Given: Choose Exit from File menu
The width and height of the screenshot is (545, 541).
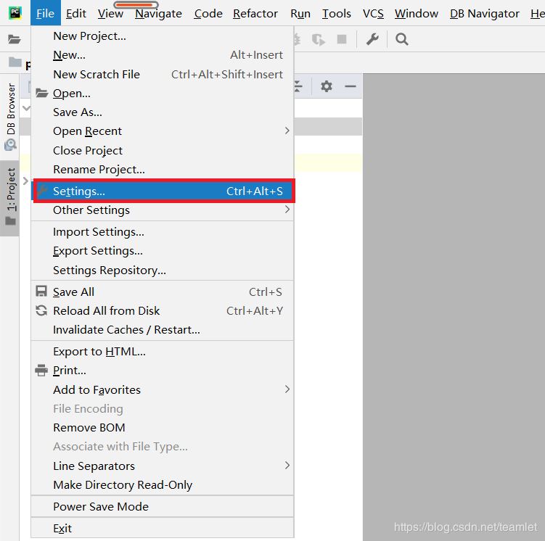Looking at the screenshot, I should (163, 528).
